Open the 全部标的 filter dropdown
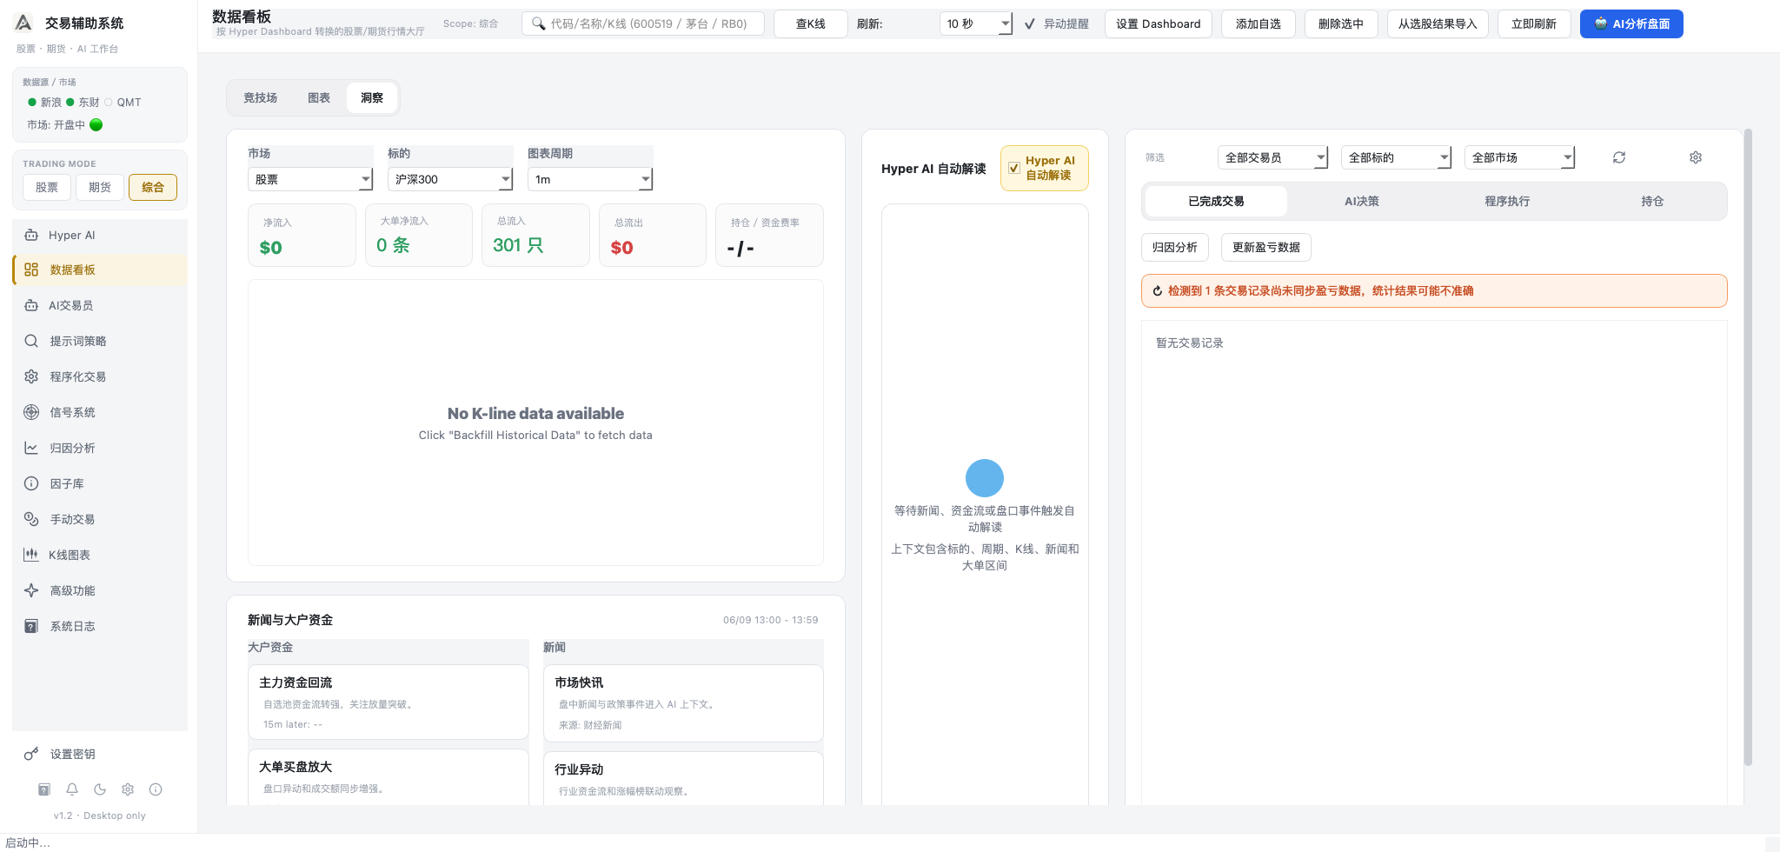Image resolution: width=1780 pixels, height=852 pixels. pos(1396,157)
